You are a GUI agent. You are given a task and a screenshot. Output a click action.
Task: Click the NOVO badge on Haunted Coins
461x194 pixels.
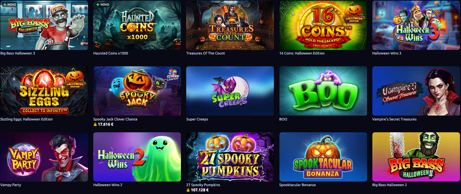pos(102,5)
